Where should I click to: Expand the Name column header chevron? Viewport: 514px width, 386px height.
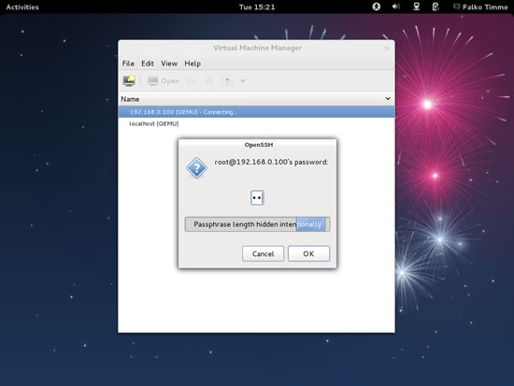388,98
